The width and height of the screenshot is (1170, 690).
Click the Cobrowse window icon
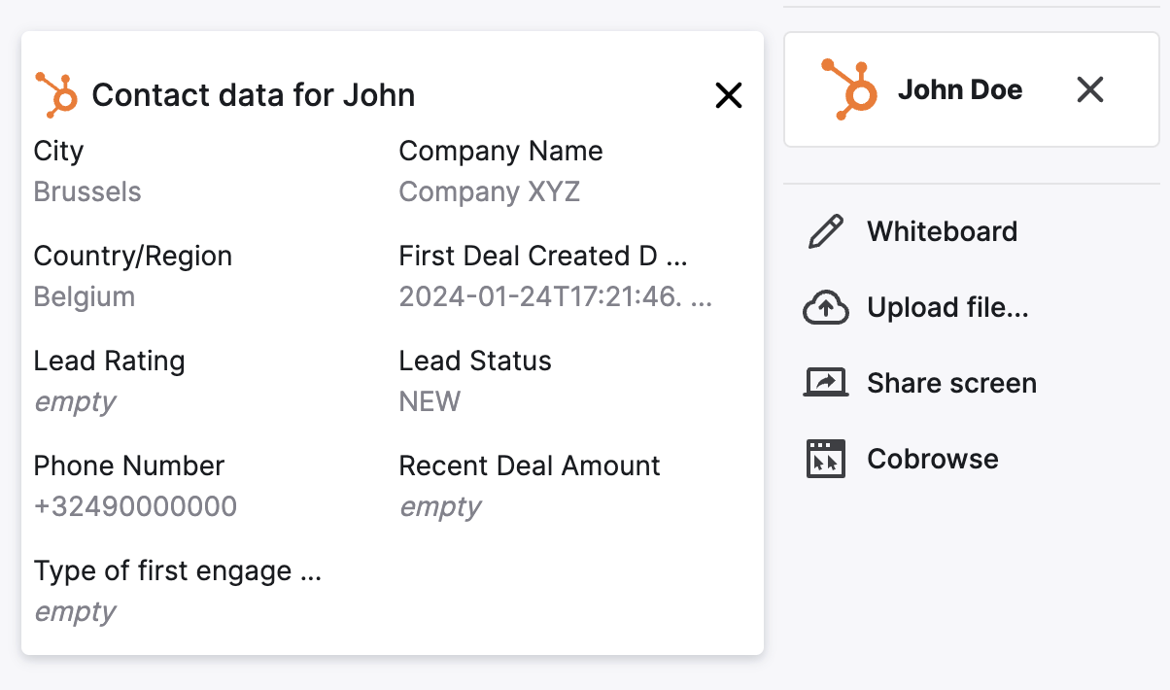tap(826, 459)
